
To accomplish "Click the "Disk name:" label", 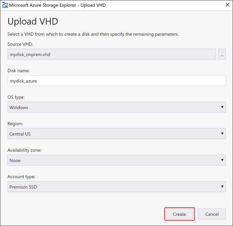I will [x=19, y=70].
